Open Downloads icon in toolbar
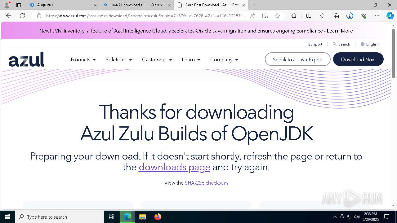Image resolution: width=397 pixels, height=223 pixels. pyautogui.click(x=350, y=16)
